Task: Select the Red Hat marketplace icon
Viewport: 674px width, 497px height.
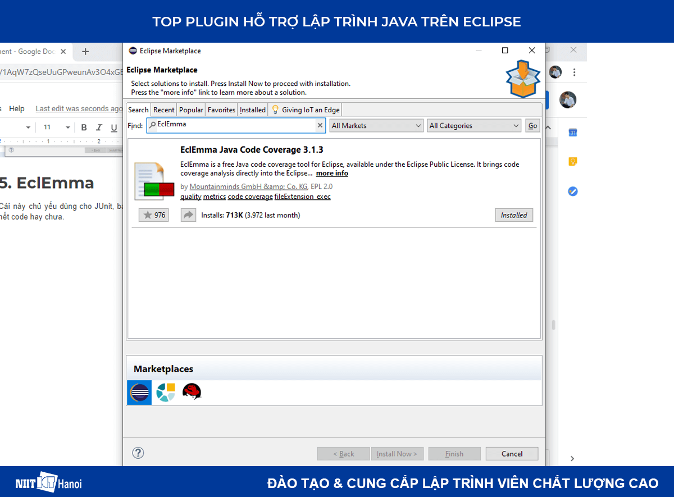Action: (192, 392)
